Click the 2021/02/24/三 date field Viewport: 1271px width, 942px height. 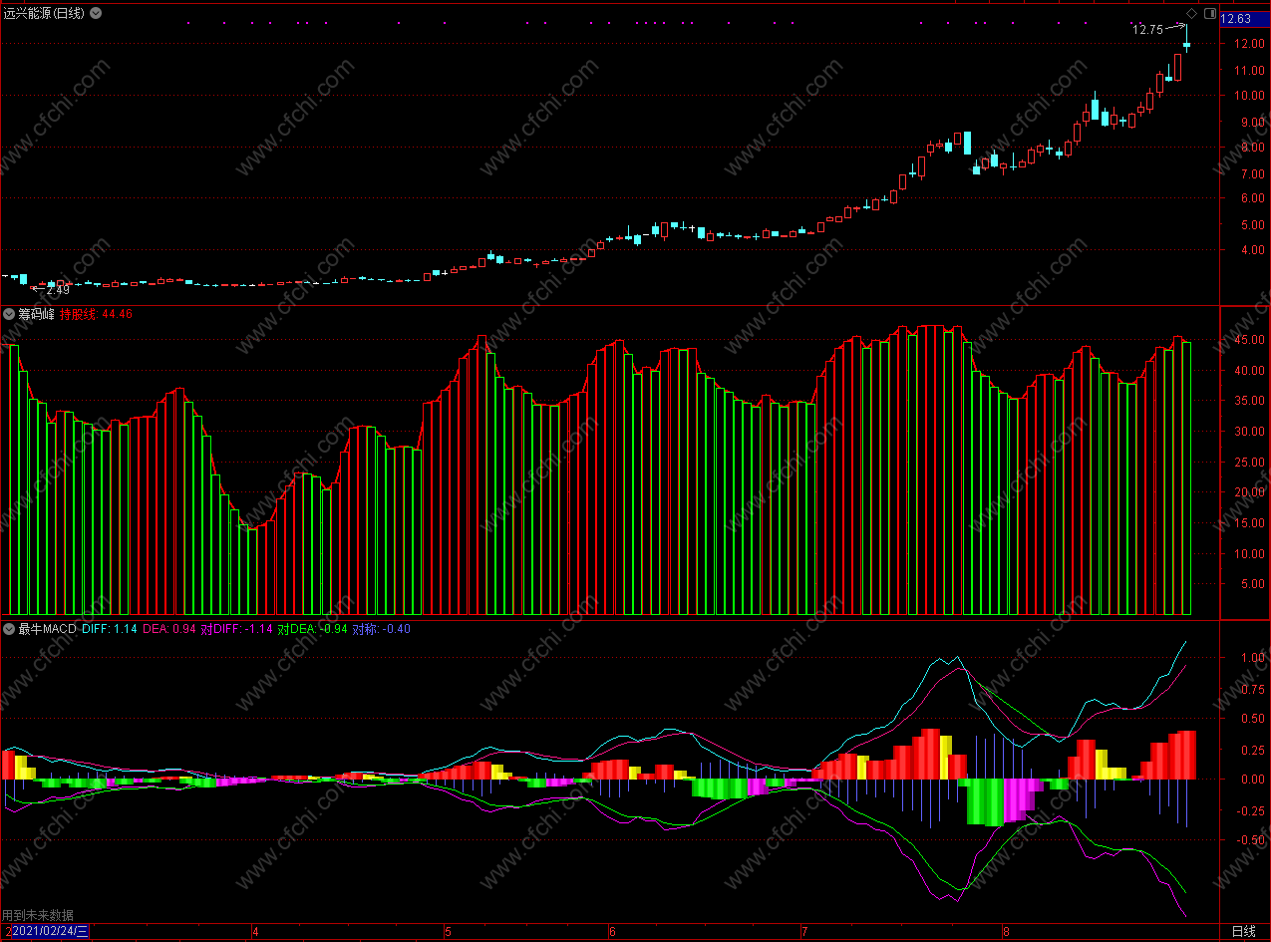pos(51,932)
